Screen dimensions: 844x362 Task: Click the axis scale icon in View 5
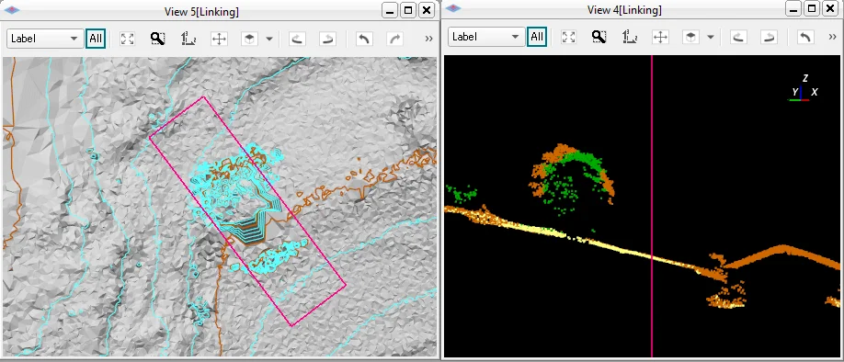click(188, 39)
